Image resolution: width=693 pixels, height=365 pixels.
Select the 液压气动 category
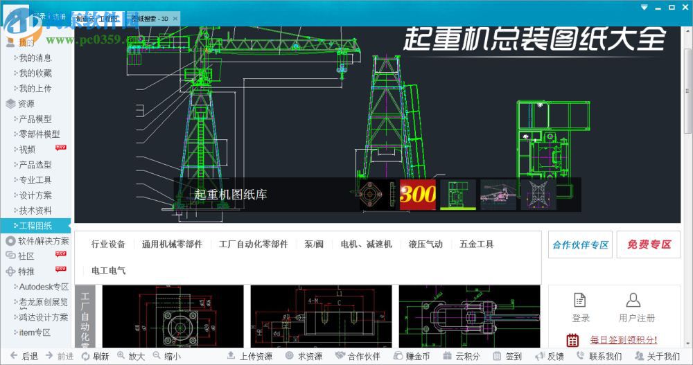(426, 244)
